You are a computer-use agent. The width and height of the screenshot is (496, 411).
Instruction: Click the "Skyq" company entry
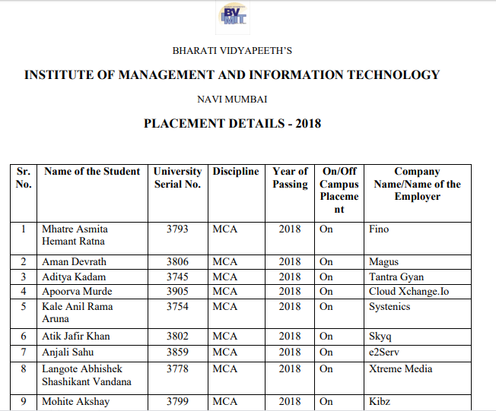pyautogui.click(x=380, y=336)
